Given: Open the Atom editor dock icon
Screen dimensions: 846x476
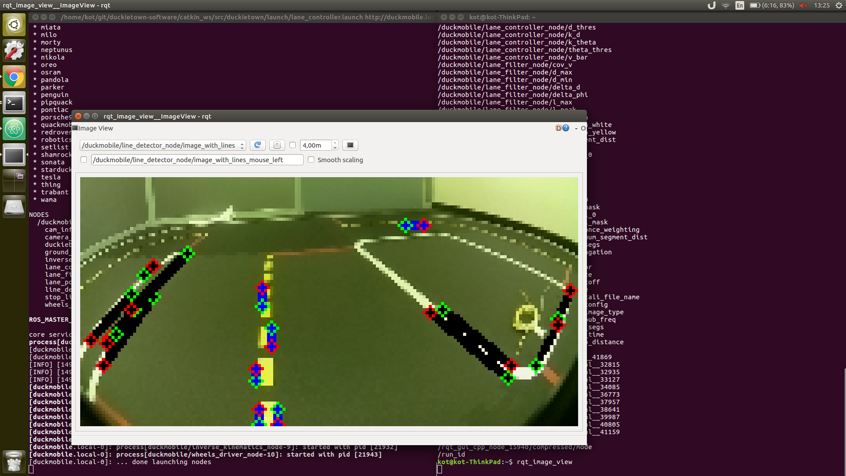Looking at the screenshot, I should (x=14, y=129).
